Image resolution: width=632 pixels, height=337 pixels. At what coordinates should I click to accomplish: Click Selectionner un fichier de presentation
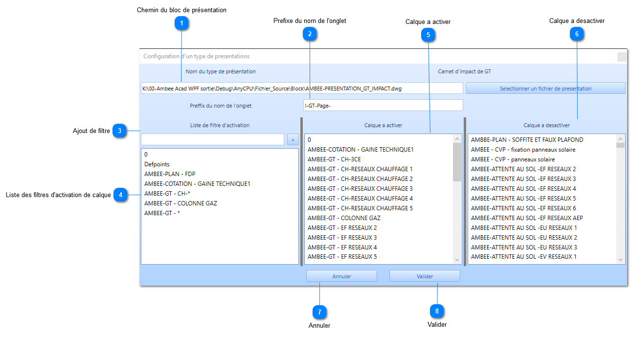coord(545,89)
